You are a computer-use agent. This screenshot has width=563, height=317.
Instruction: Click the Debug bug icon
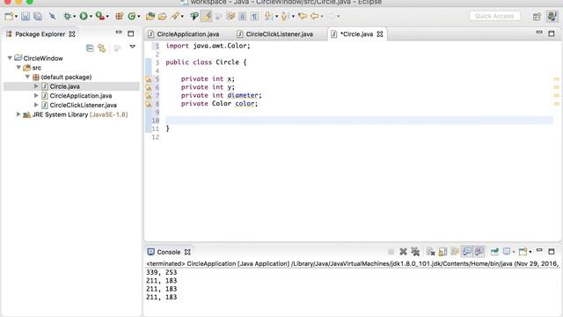click(x=67, y=16)
